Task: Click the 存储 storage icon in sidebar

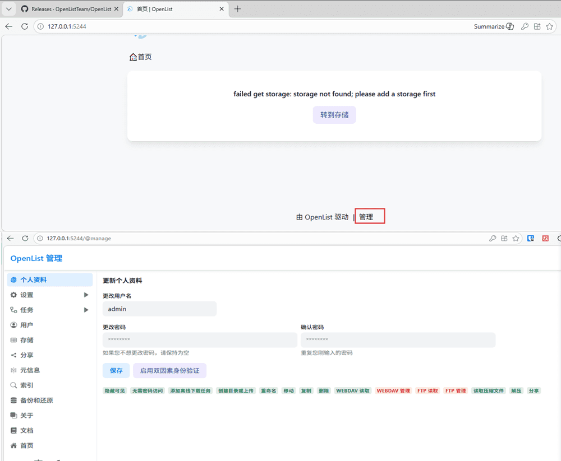Action: pos(14,340)
